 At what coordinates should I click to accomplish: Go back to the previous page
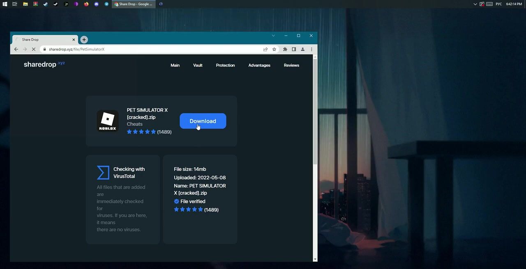[16, 49]
